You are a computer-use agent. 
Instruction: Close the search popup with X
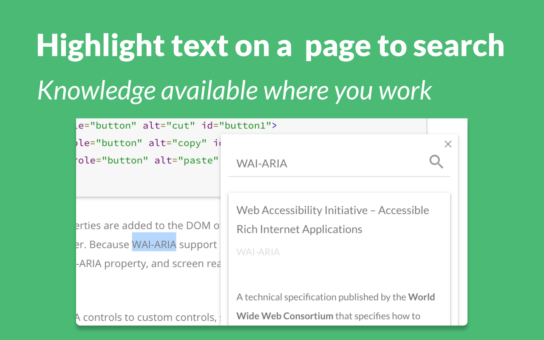coord(448,144)
